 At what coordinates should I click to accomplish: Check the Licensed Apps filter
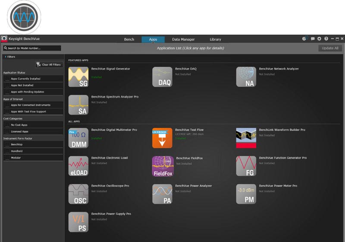[7, 131]
